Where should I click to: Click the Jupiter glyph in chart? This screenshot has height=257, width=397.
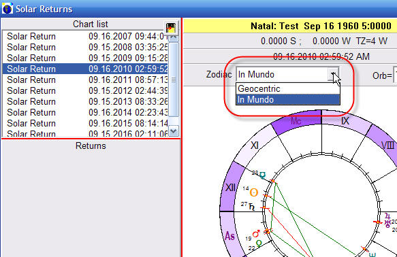coord(387,217)
